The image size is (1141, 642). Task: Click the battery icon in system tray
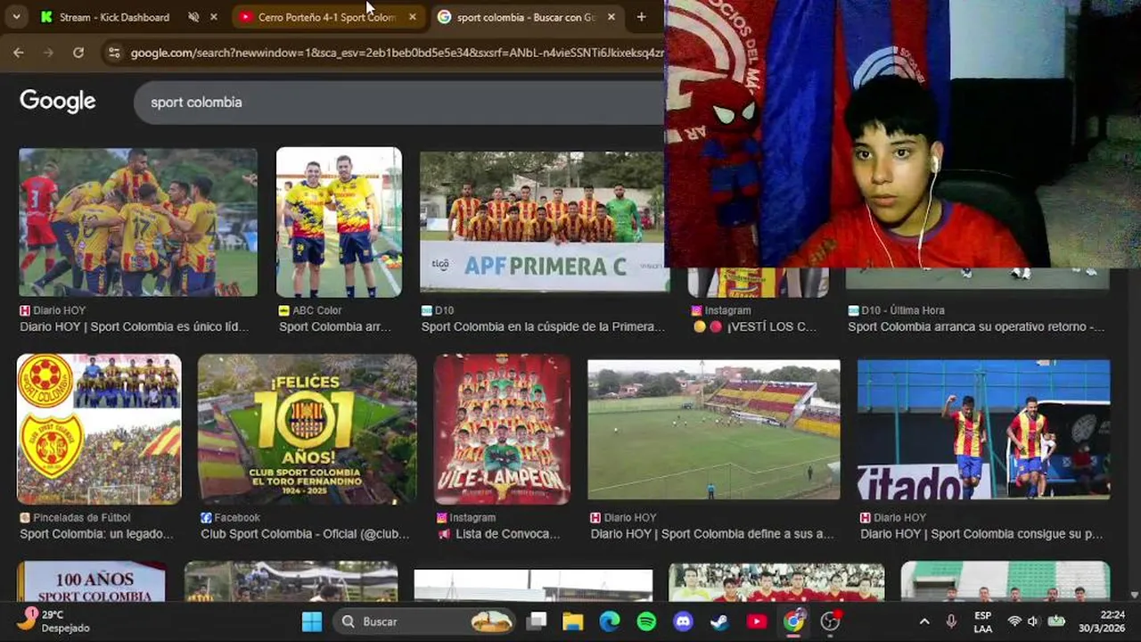click(x=1056, y=621)
